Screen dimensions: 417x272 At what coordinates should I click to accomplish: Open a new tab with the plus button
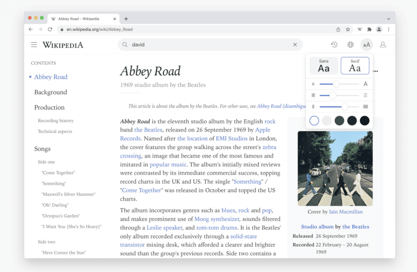point(126,19)
